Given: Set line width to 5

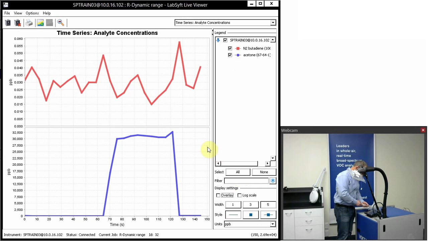Looking at the screenshot, I should (x=268, y=205).
